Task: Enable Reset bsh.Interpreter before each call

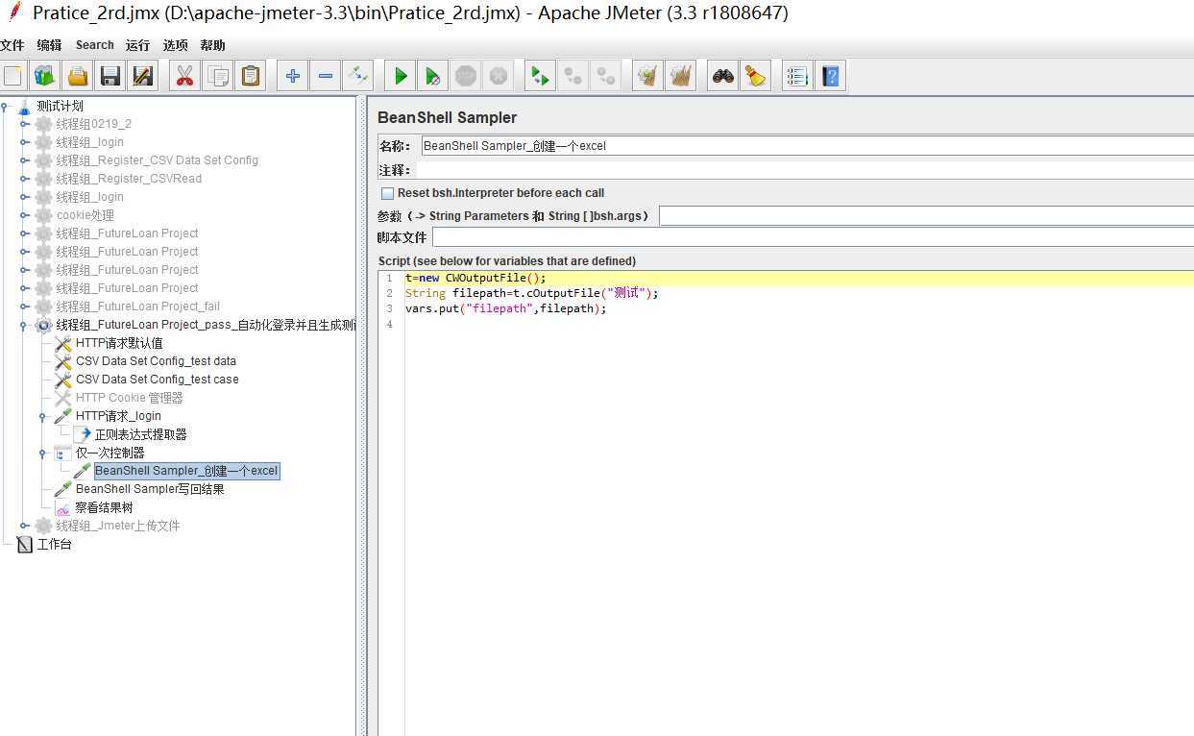Action: [387, 193]
